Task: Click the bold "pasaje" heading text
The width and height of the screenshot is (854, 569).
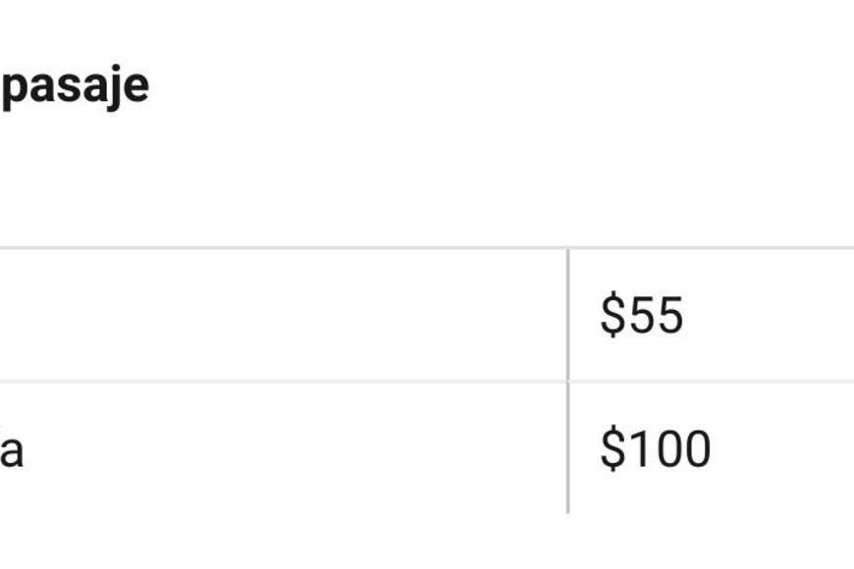Action: click(x=74, y=85)
